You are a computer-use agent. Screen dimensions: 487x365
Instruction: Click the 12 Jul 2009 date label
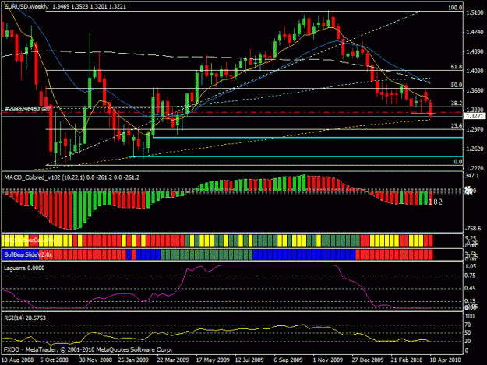coord(249,360)
